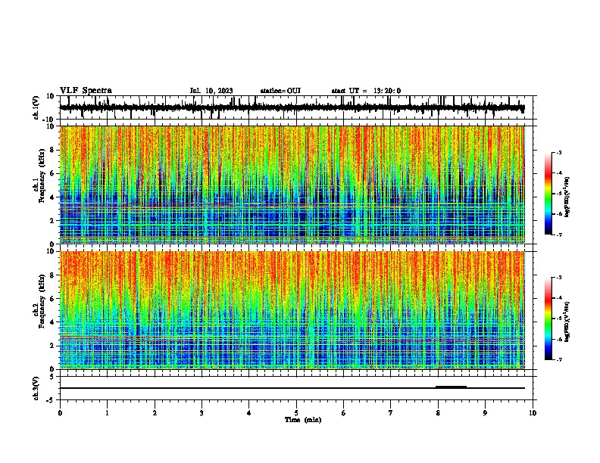Click inside the ch.2 spectrogram panel
Screen dimensions: 600x463
click(292, 310)
